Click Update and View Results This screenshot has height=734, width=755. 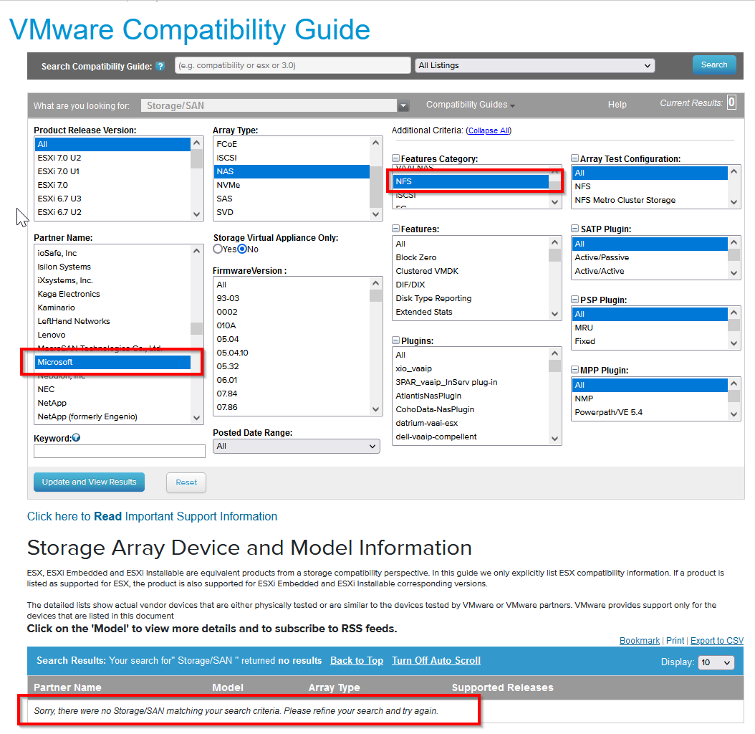tap(89, 482)
